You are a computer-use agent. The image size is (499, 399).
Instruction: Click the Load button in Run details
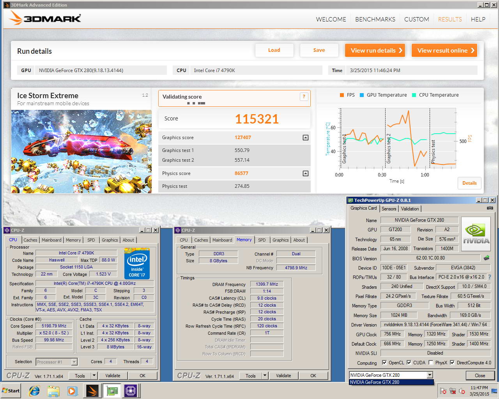point(274,50)
